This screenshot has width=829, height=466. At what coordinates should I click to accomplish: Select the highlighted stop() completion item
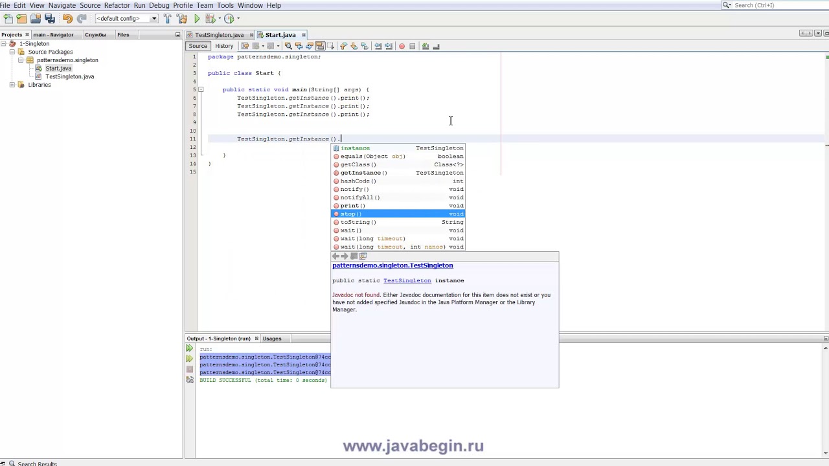pyautogui.click(x=398, y=214)
